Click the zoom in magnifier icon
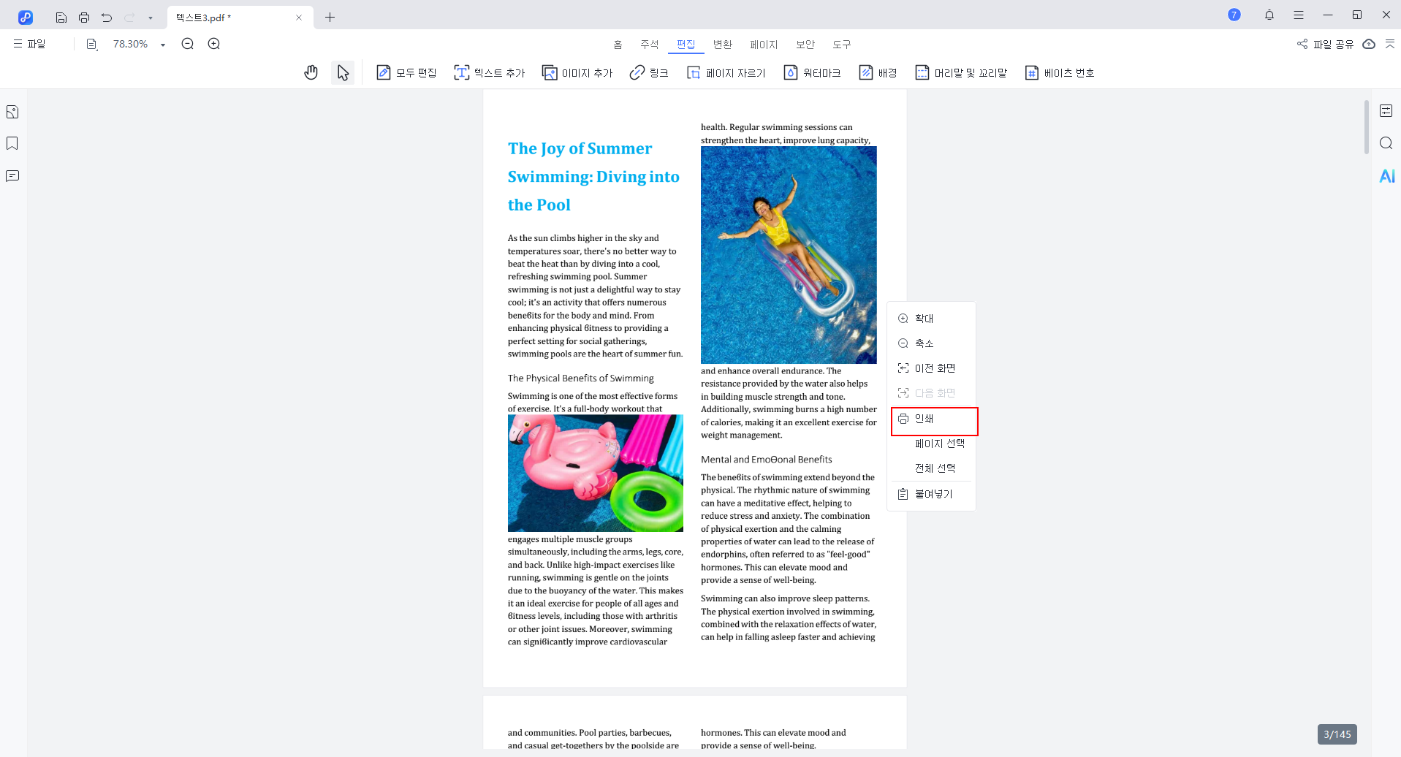This screenshot has width=1401, height=757. pyautogui.click(x=214, y=44)
